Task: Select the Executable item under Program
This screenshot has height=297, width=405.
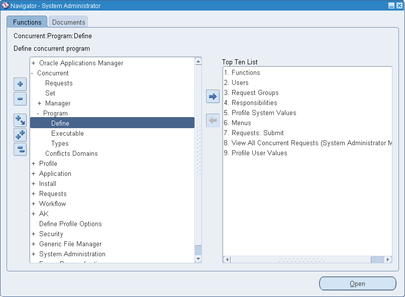Action: point(67,134)
